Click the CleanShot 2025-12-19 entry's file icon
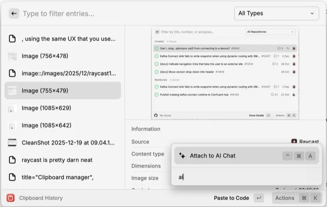327x207 pixels. pos(13,143)
